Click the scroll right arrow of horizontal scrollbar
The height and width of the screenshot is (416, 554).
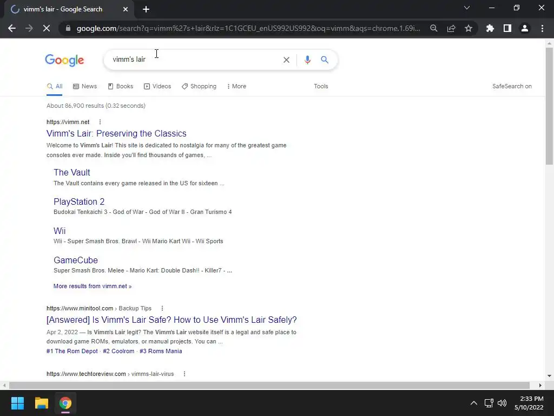click(540, 385)
